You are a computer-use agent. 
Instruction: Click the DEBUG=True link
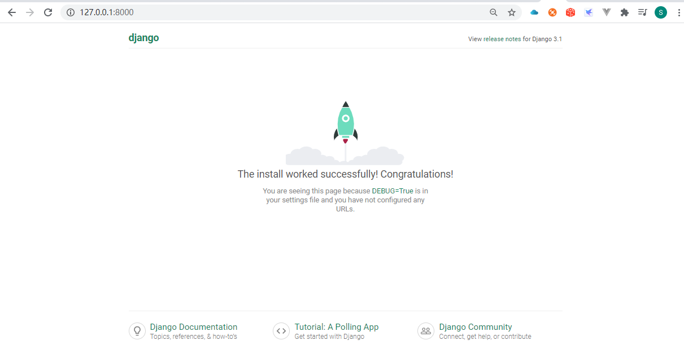(x=393, y=191)
